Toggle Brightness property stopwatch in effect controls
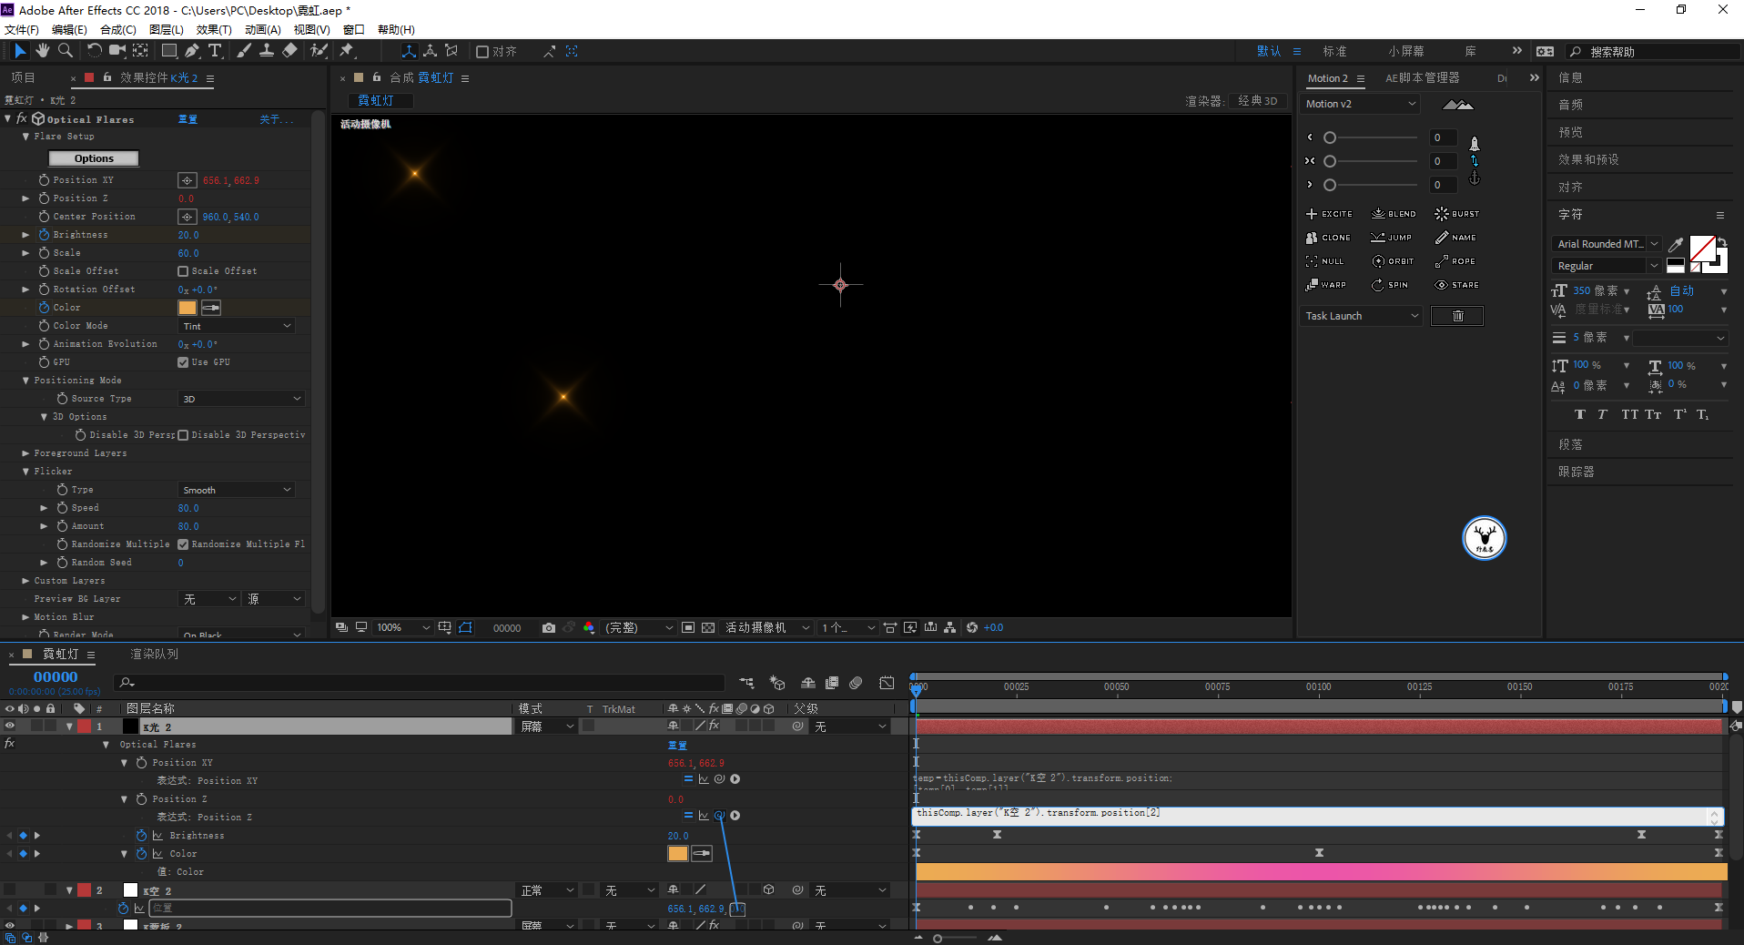 (44, 235)
